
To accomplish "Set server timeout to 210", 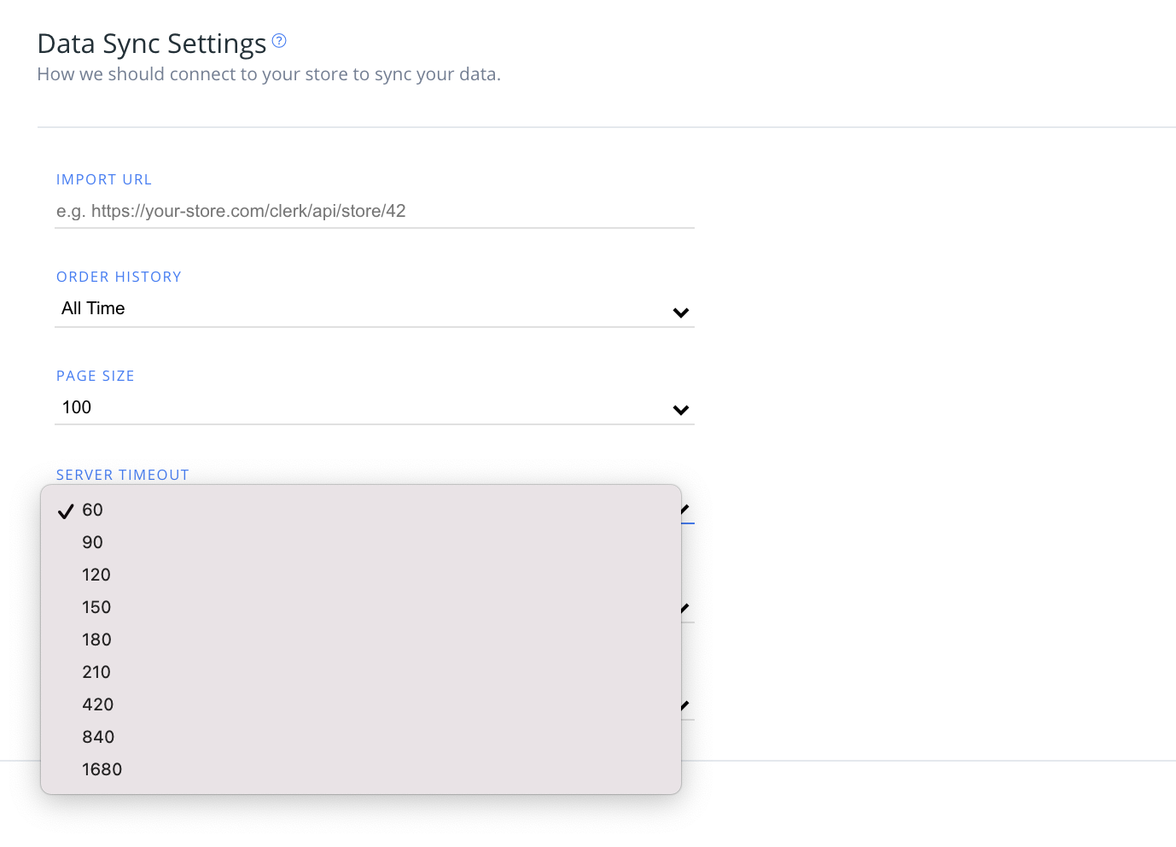I will 96,673.
